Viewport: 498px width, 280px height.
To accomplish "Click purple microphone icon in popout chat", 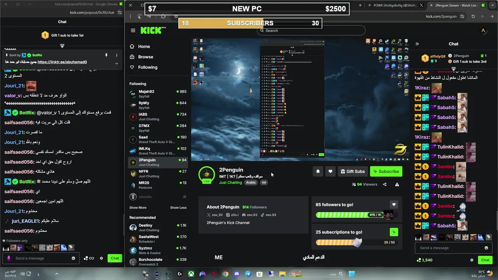I will 9,258.
